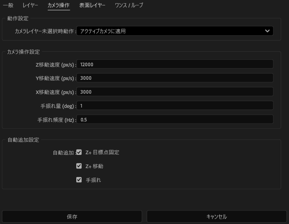Click the X移動速度 input field

click(175, 92)
